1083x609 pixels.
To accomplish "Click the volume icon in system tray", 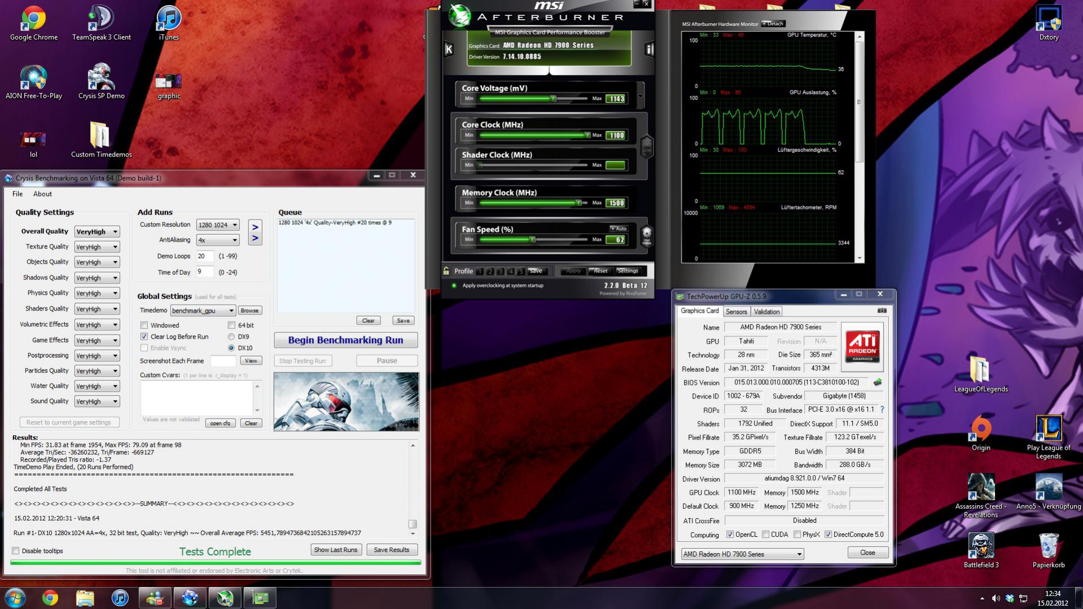I will [x=996, y=598].
